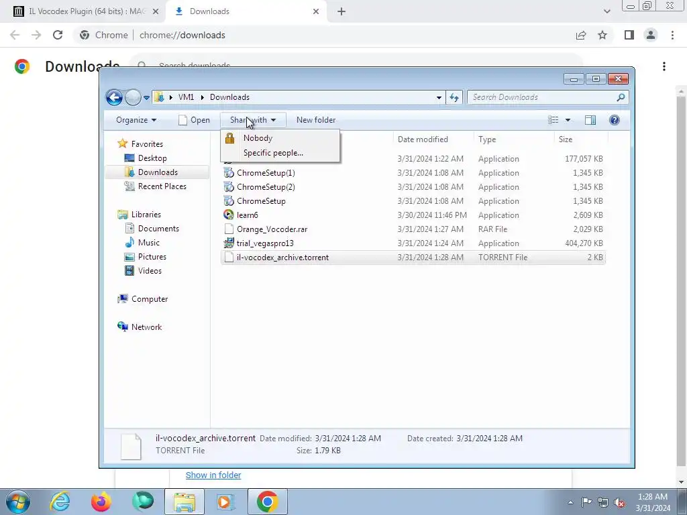
Task: Select Computer in navigation pane
Action: tap(150, 298)
